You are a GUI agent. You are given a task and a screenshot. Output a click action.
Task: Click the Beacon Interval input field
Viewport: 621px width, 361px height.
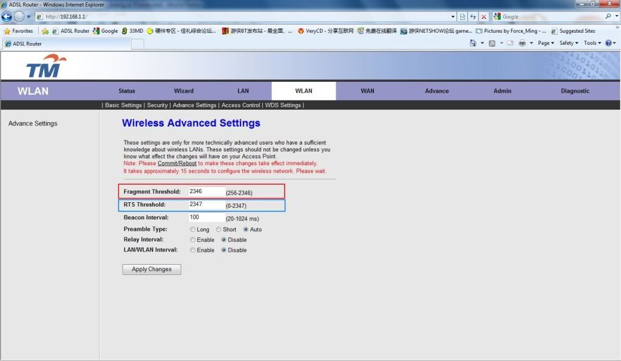[x=206, y=217]
